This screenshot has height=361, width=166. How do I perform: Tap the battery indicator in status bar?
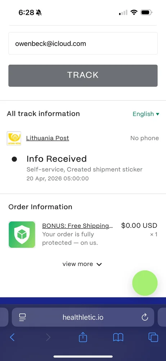click(147, 12)
